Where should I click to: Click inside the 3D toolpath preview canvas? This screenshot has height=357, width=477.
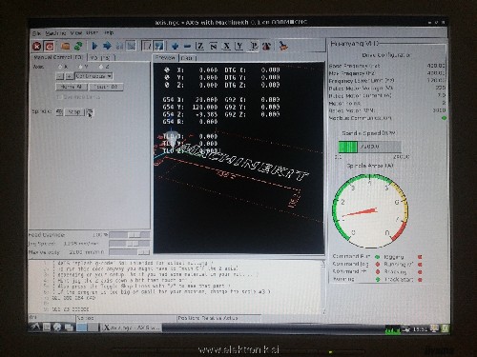pyautogui.click(x=238, y=159)
